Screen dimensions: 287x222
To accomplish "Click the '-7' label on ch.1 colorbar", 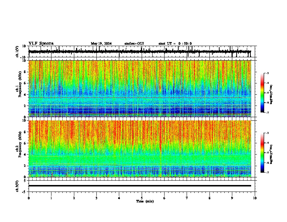I will coord(267,112).
